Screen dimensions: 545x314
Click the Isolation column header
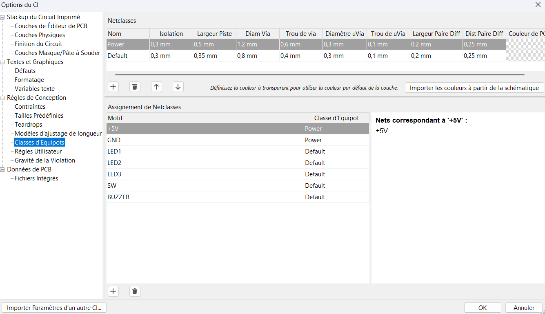171,34
